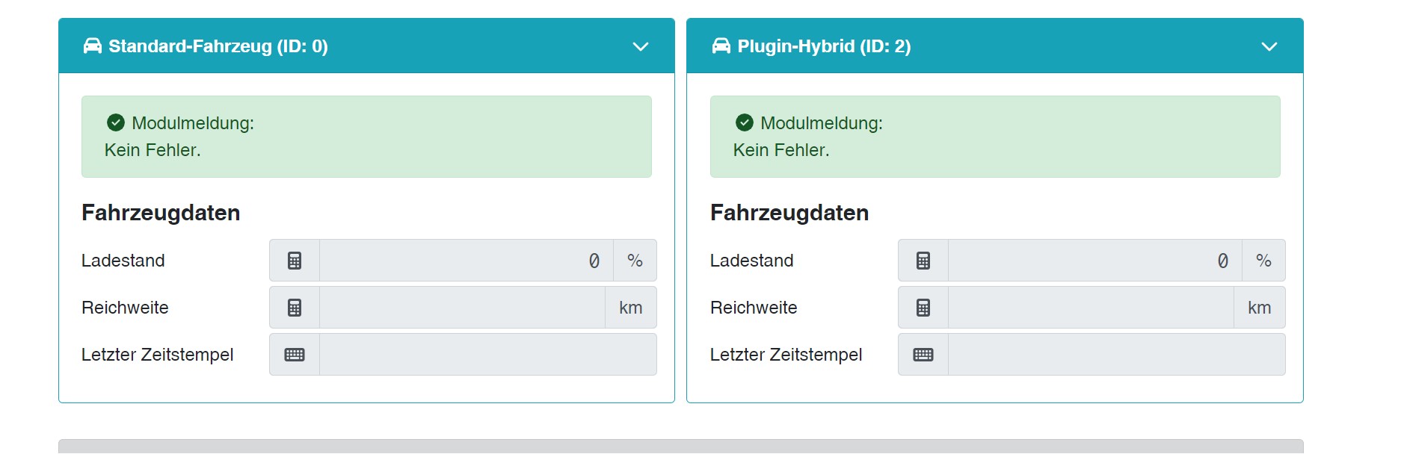Collapse the Standard-Fahrzeug card with chevron

(x=641, y=46)
